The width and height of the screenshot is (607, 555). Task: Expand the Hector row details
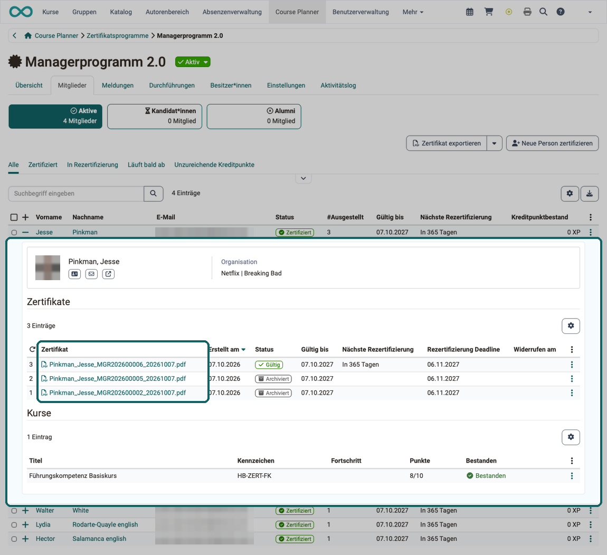(x=25, y=539)
